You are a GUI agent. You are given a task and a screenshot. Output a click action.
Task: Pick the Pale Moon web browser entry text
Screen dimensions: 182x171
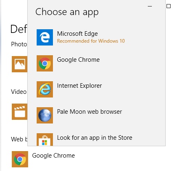pyautogui.click(x=90, y=112)
